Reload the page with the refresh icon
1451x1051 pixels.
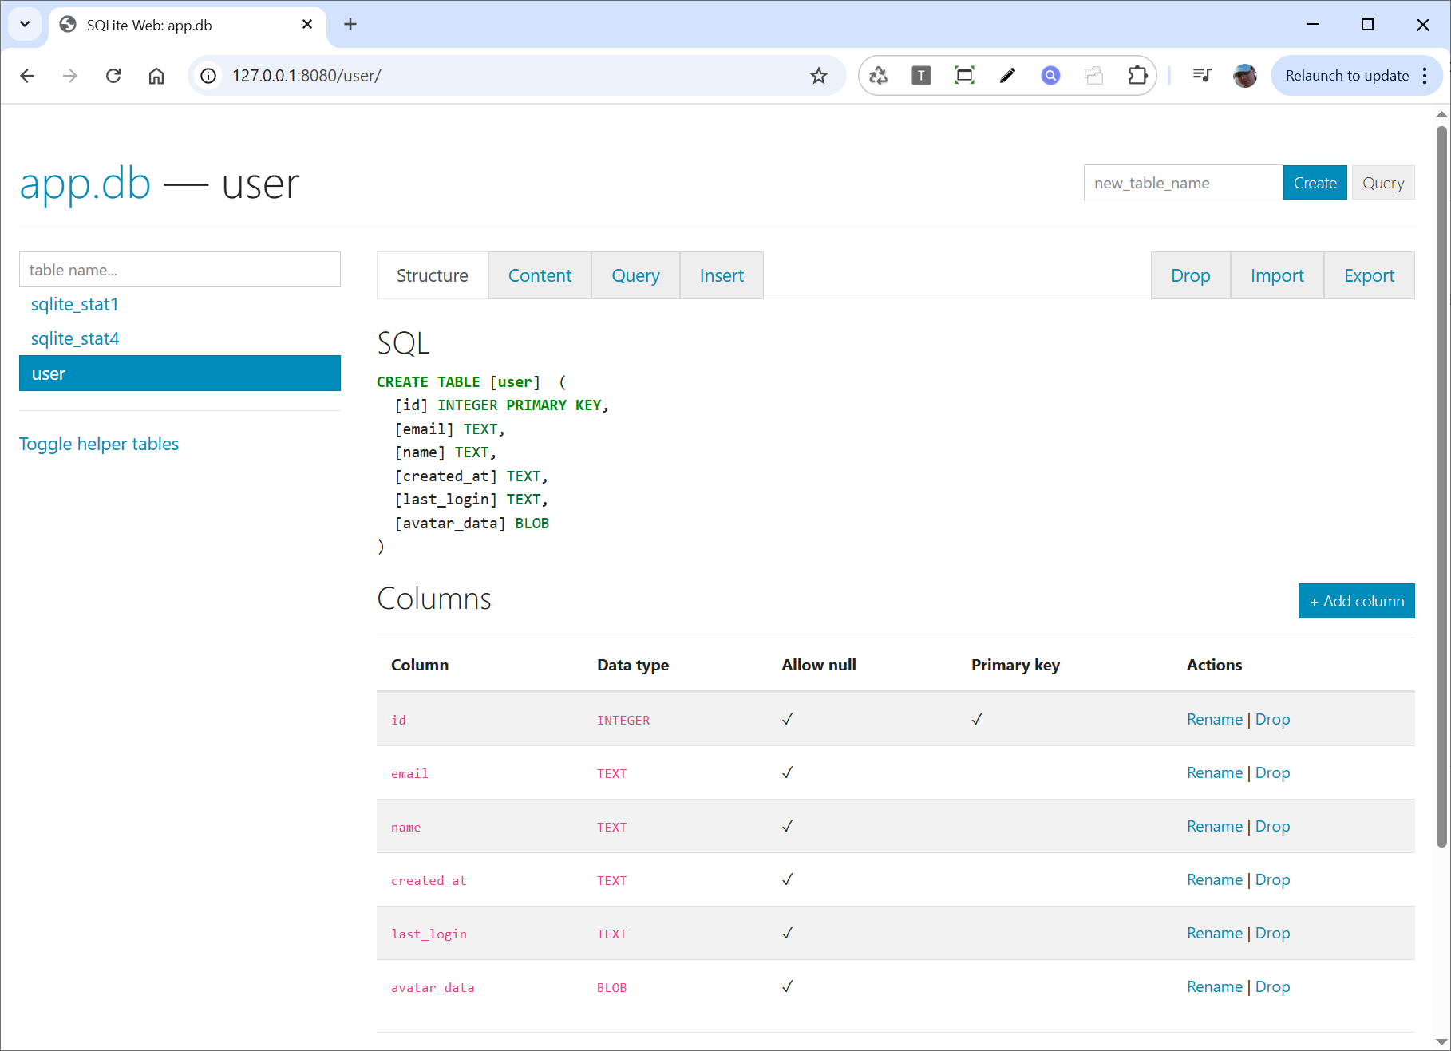pyautogui.click(x=113, y=76)
